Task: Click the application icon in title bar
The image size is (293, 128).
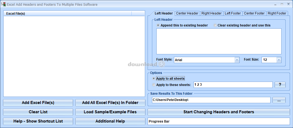Action: pos(3,4)
